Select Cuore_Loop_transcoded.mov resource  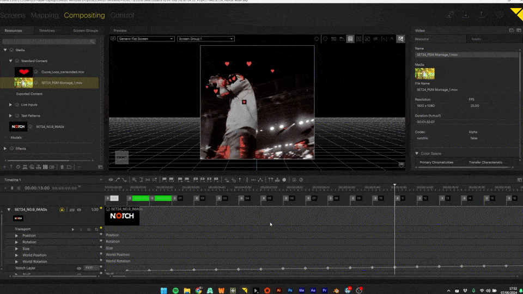(63, 72)
